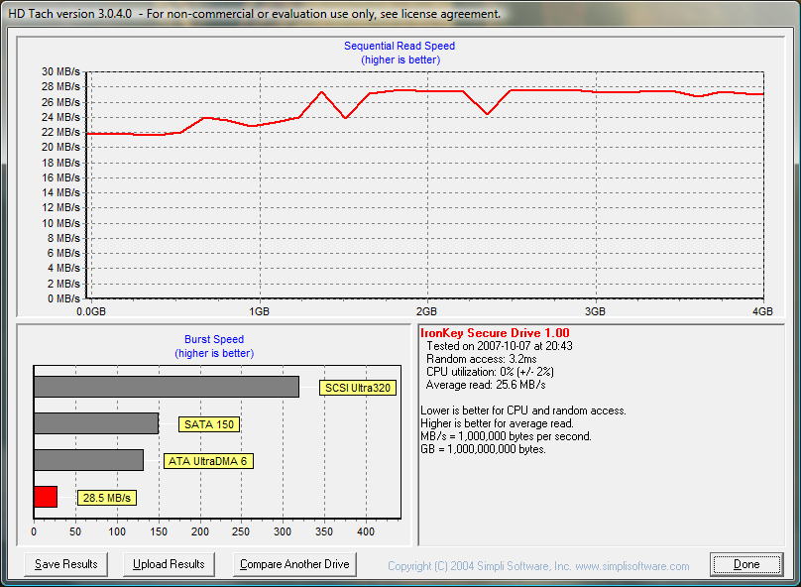Click the 4GB label on the graph axis
This screenshot has height=587, width=801.
(761, 310)
